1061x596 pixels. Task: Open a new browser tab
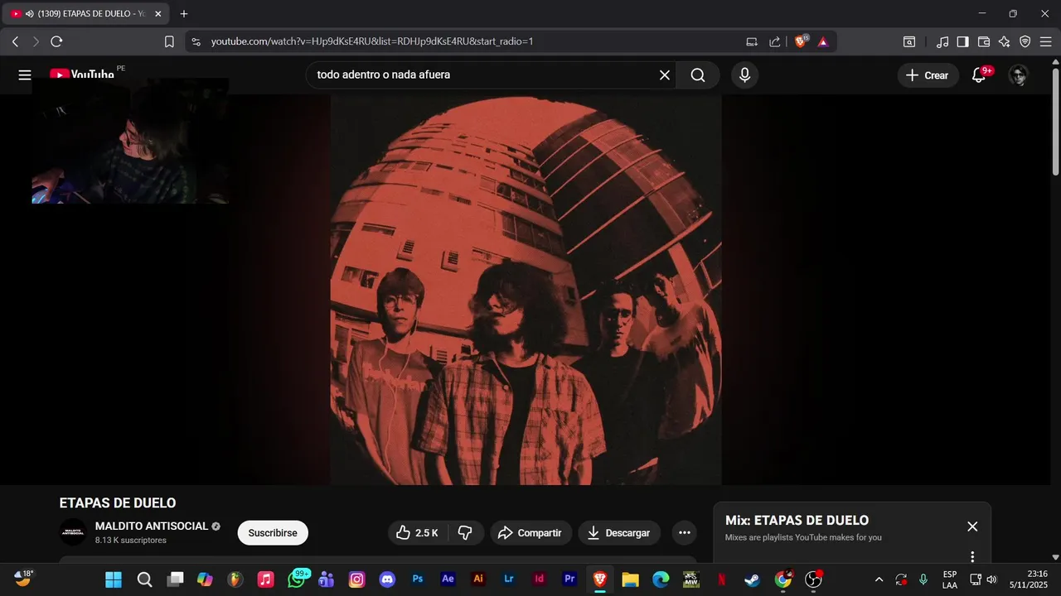point(184,14)
